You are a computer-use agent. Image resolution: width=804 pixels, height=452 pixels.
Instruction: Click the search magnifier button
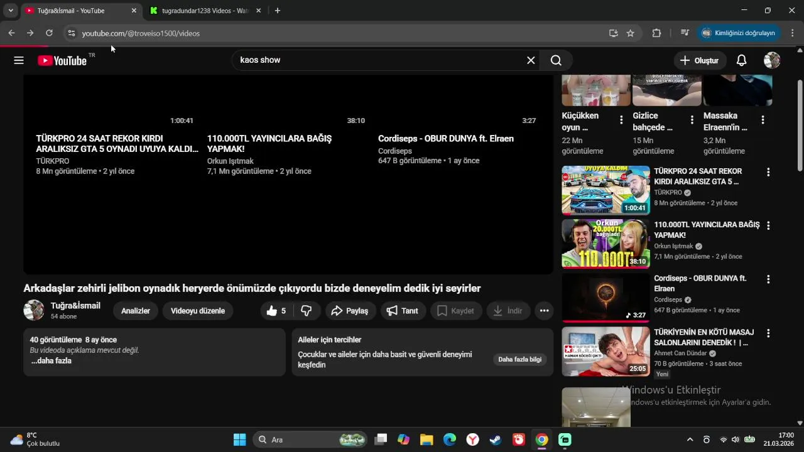[556, 60]
